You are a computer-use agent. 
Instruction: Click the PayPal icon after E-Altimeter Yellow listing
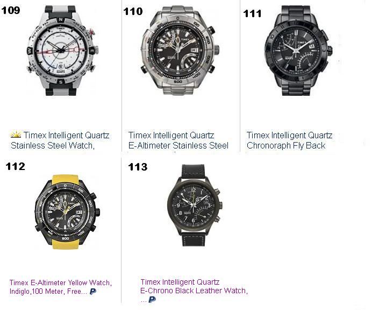coord(93,292)
